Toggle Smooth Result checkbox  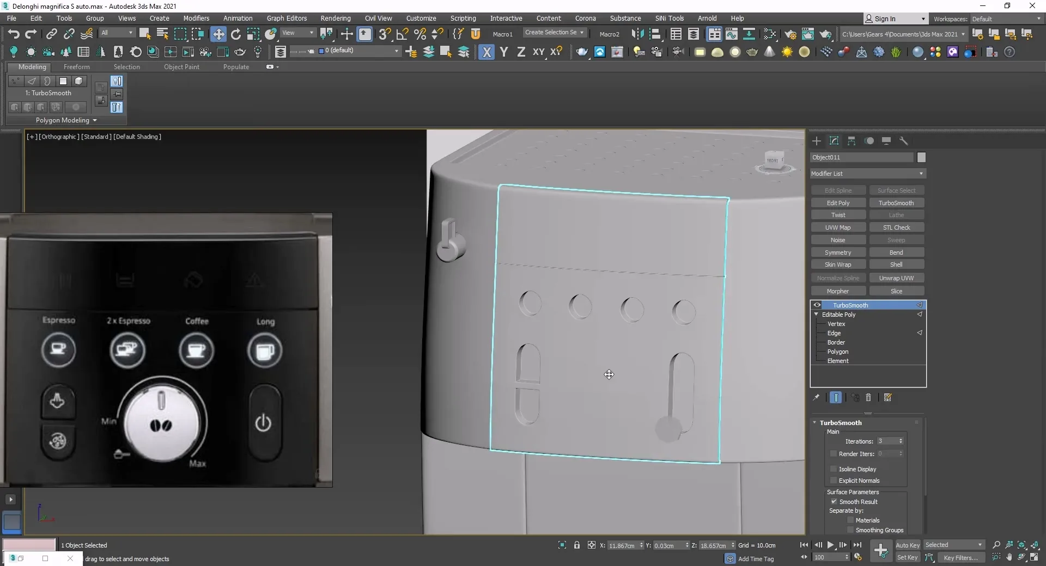click(834, 502)
